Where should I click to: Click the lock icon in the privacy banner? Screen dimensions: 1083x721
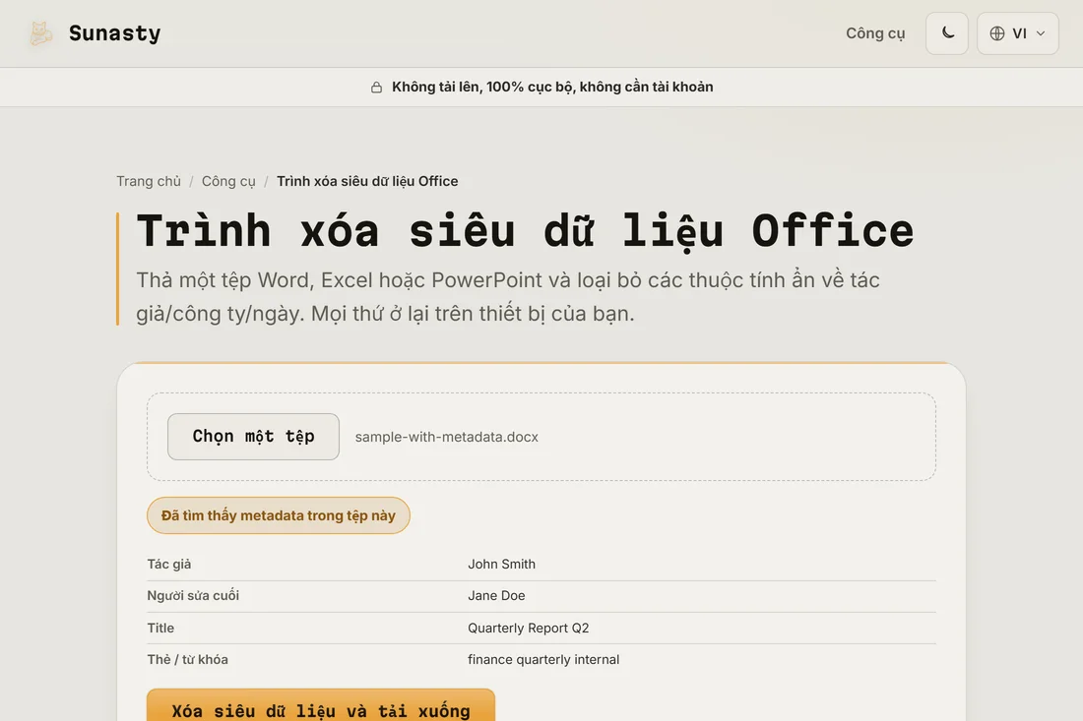pyautogui.click(x=376, y=87)
